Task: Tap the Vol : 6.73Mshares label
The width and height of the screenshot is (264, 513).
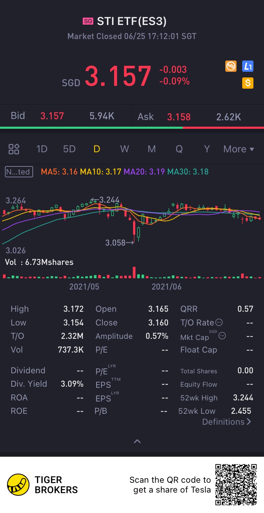Action: (x=39, y=262)
